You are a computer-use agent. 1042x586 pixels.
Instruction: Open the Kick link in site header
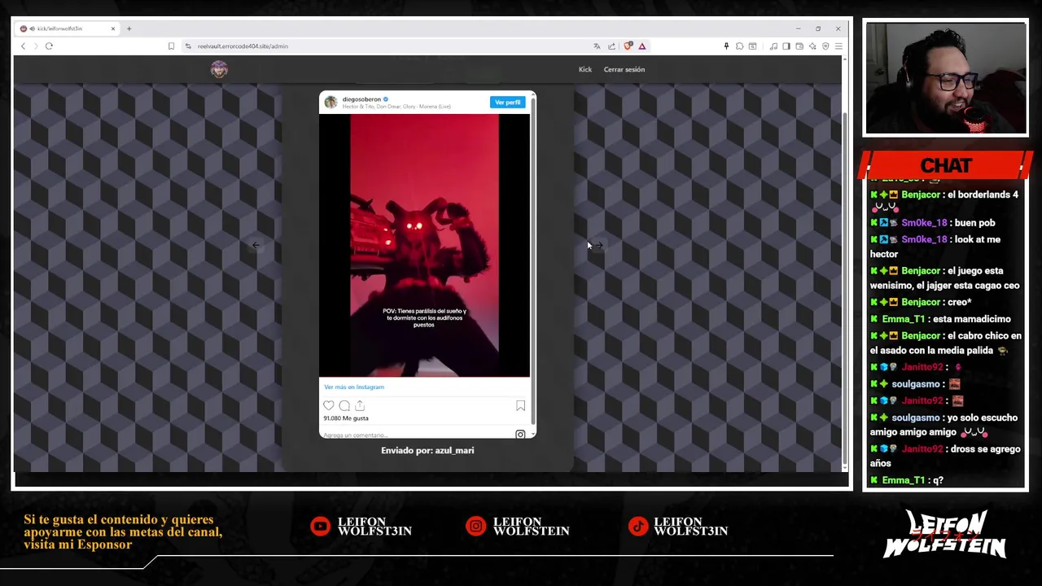(x=585, y=69)
